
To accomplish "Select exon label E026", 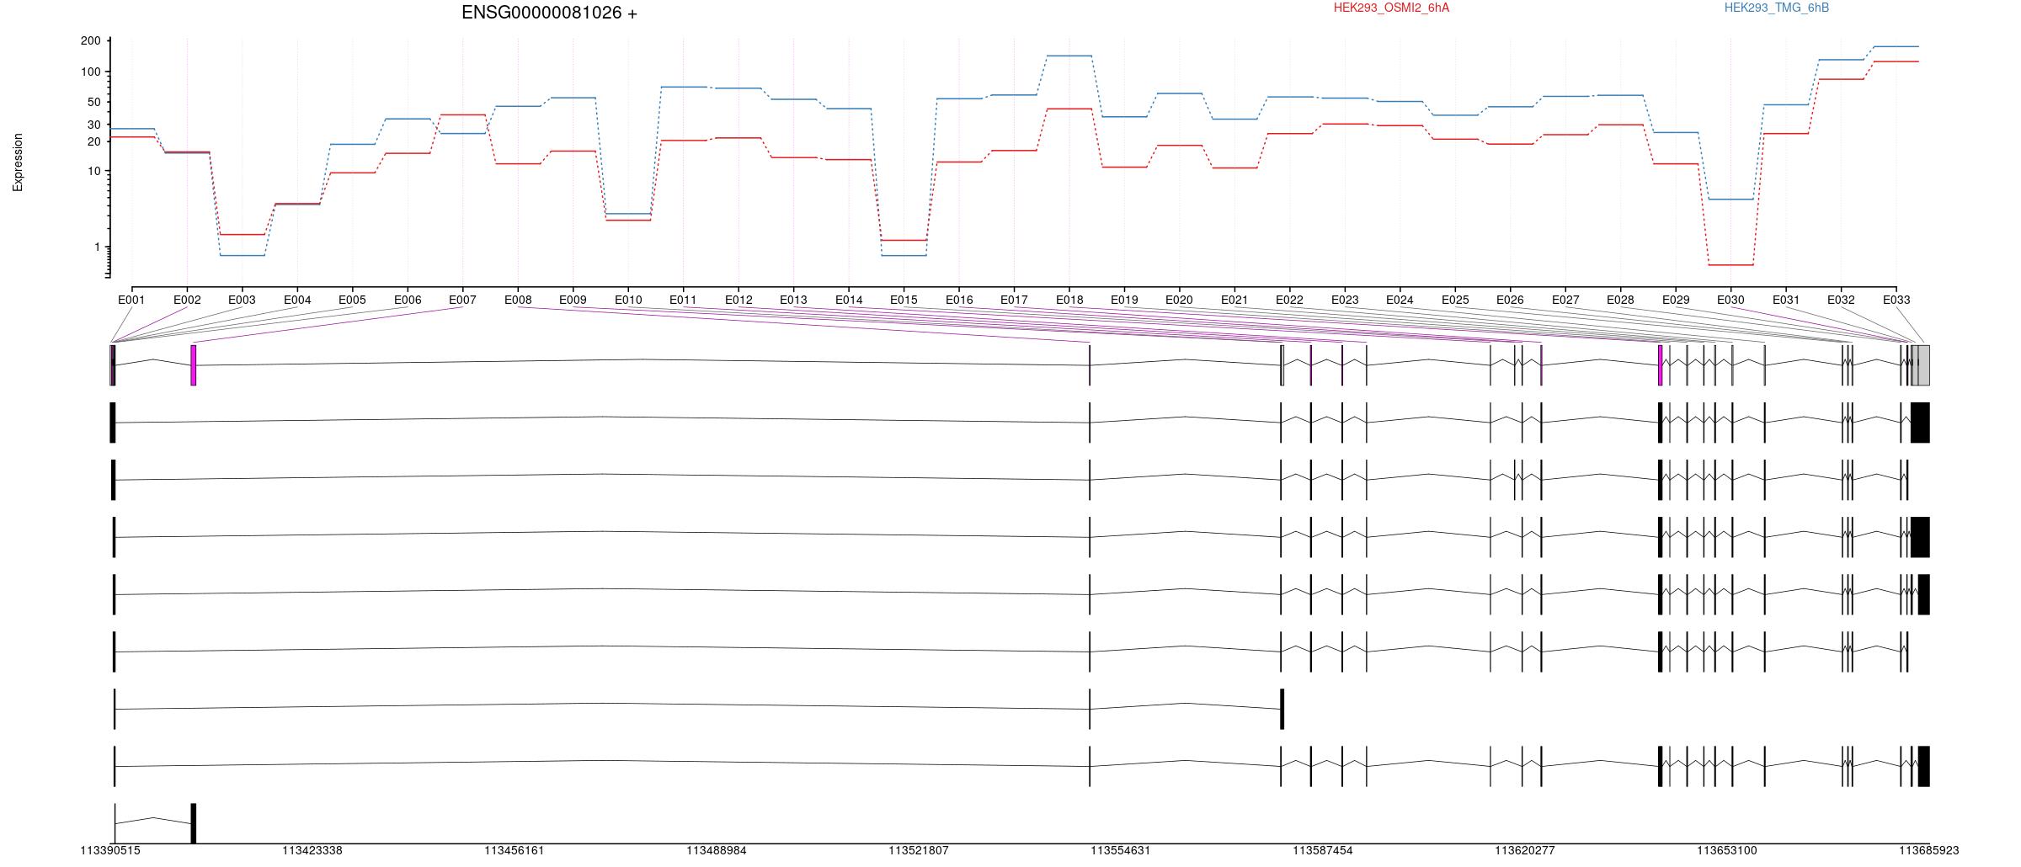I will pyautogui.click(x=1510, y=300).
